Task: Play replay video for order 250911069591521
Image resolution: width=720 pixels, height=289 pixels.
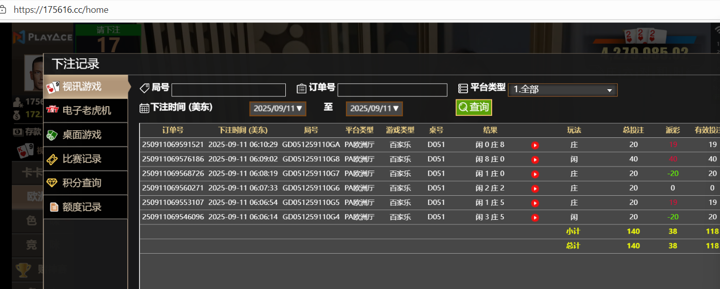Action: [x=535, y=145]
